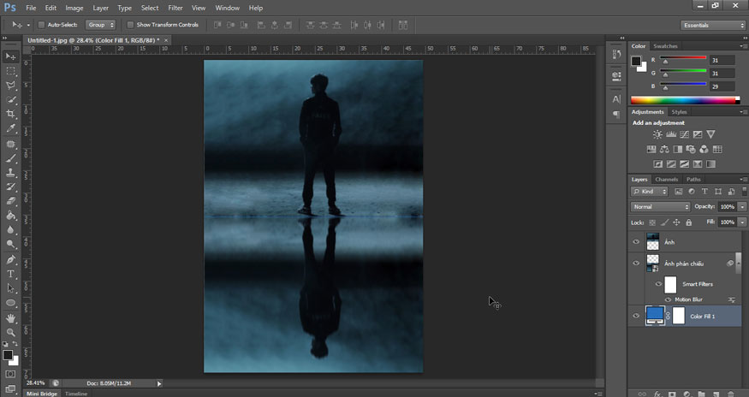Hide the Ảnh layer
Image resolution: width=749 pixels, height=397 pixels.
tap(636, 242)
